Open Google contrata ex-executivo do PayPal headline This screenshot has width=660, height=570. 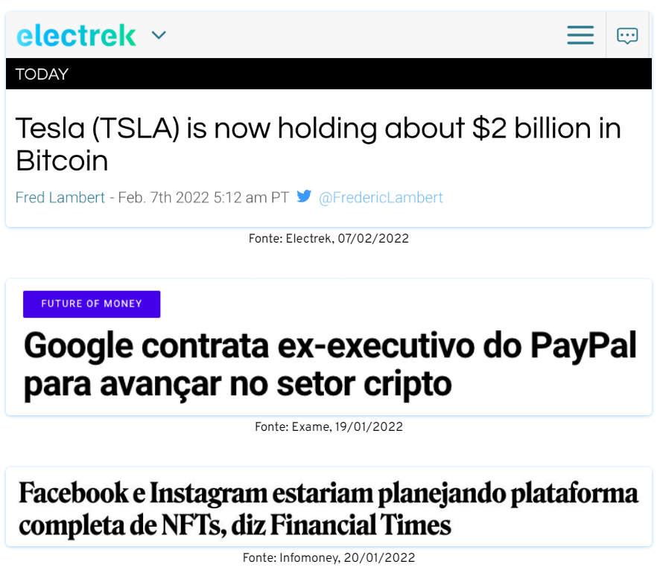point(330,365)
